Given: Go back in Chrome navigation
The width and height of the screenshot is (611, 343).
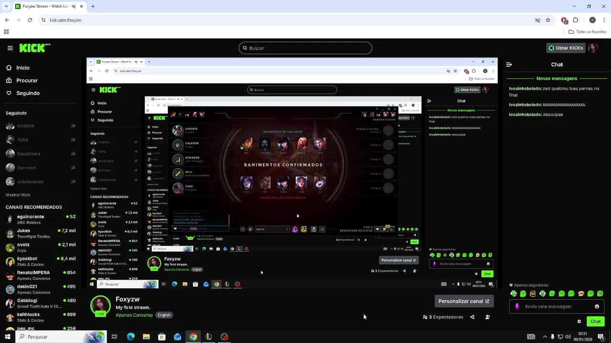Looking at the screenshot, I should 7,20.
